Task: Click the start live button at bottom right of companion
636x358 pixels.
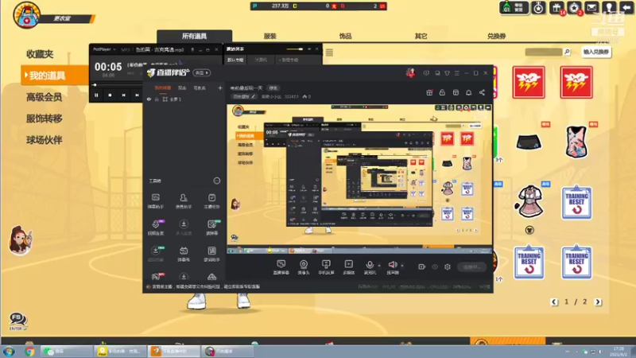Action: click(x=471, y=267)
